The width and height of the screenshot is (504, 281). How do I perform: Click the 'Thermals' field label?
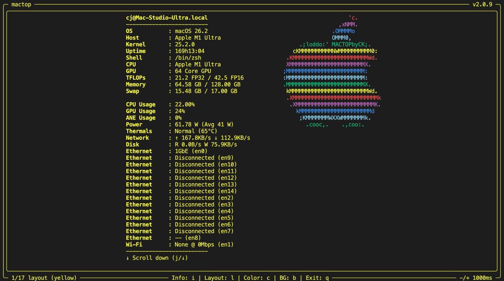click(139, 131)
